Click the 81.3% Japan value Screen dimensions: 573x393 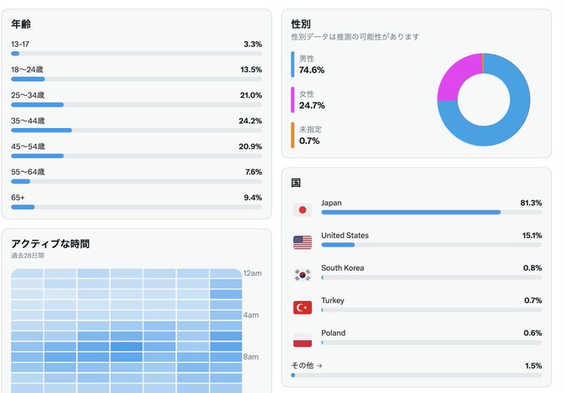click(531, 203)
